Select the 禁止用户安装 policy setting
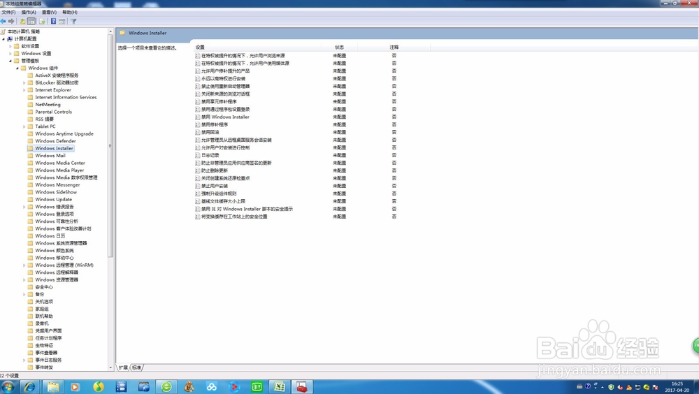This screenshot has height=394, width=699. point(215,186)
